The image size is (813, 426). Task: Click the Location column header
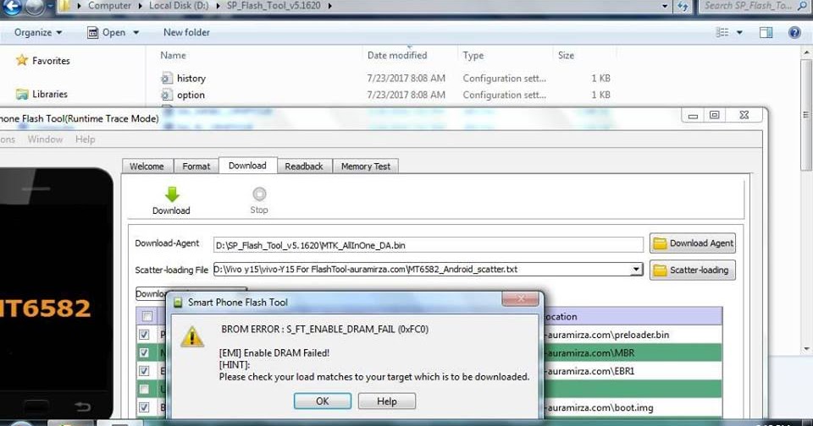[x=633, y=316]
